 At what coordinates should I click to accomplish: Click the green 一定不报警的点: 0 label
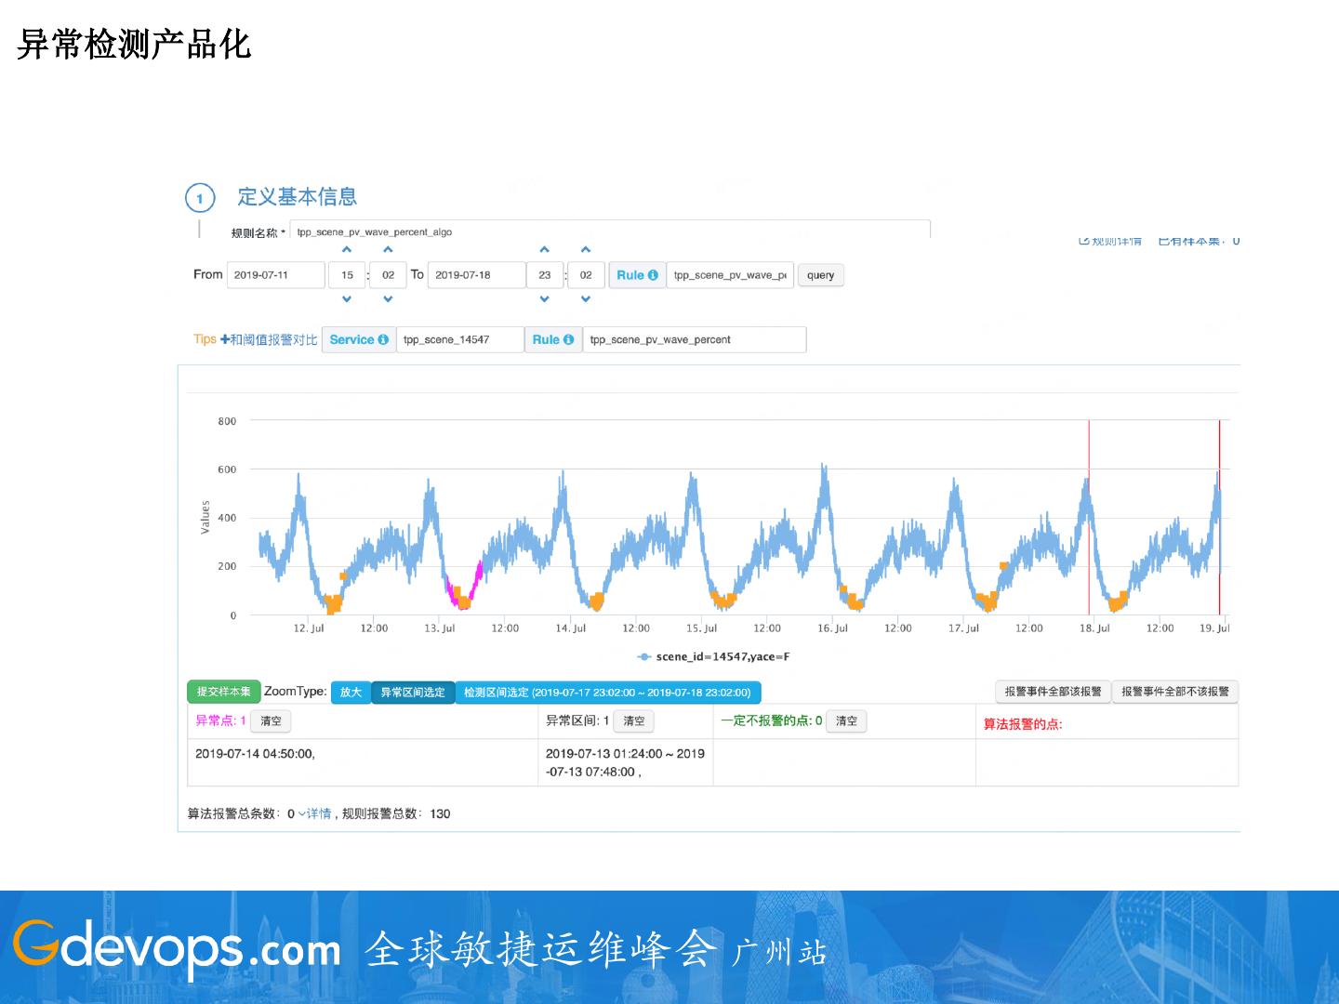[771, 720]
